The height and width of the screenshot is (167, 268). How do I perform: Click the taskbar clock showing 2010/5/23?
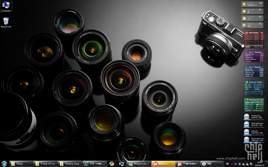pyautogui.click(x=260, y=164)
